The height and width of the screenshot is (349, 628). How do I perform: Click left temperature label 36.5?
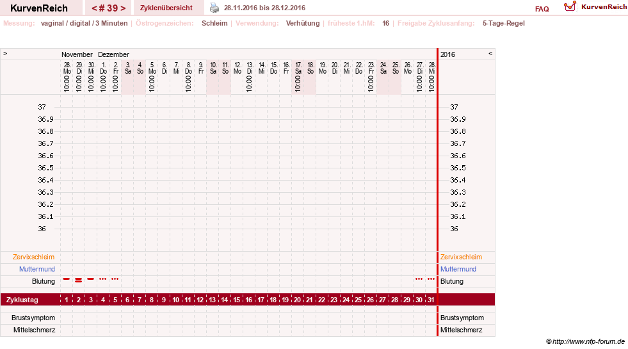click(45, 168)
